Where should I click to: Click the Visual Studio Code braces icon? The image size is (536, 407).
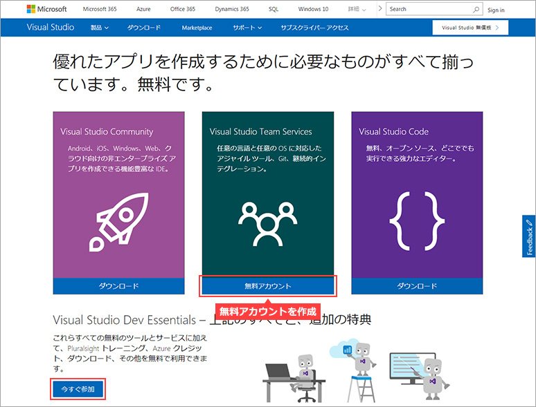pos(417,220)
